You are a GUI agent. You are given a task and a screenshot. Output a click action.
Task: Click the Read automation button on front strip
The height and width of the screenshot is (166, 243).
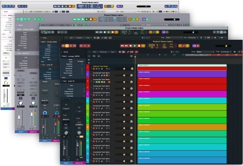tap(66, 125)
